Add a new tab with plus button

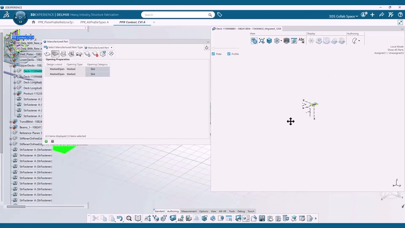point(154,22)
